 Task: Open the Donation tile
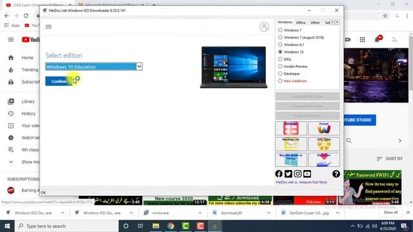click(324, 160)
